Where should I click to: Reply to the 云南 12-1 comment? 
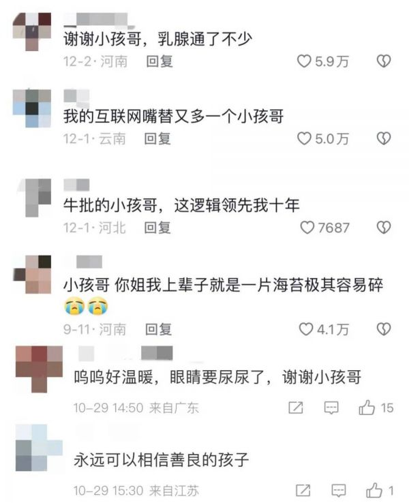coord(157,139)
